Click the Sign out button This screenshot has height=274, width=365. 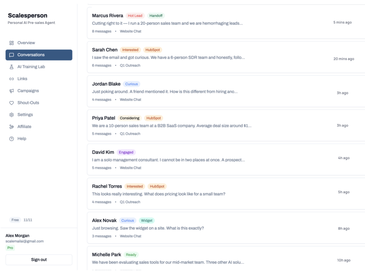click(x=38, y=260)
